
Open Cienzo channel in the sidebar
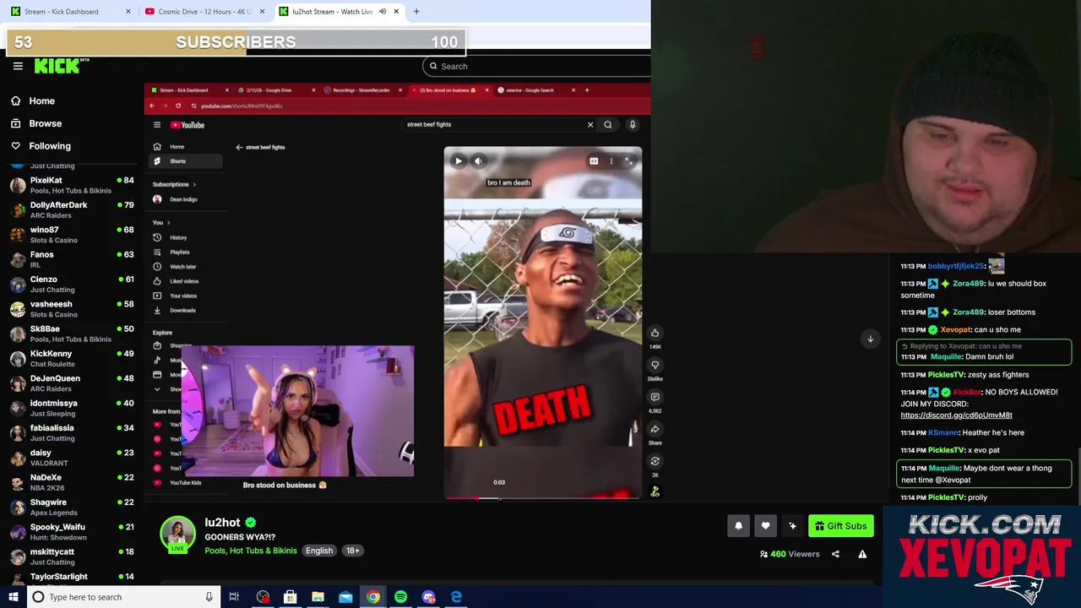click(x=72, y=284)
